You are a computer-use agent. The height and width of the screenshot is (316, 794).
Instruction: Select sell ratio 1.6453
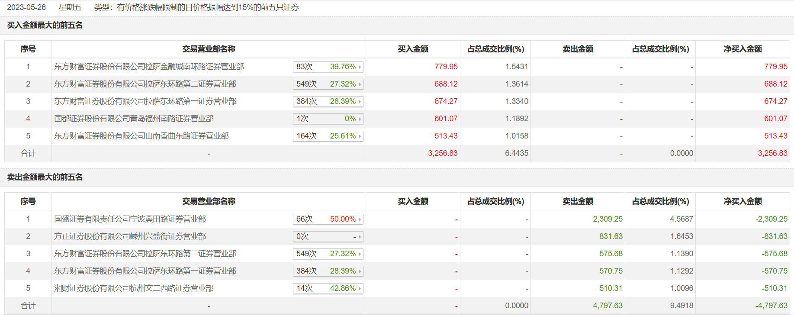[681, 236]
